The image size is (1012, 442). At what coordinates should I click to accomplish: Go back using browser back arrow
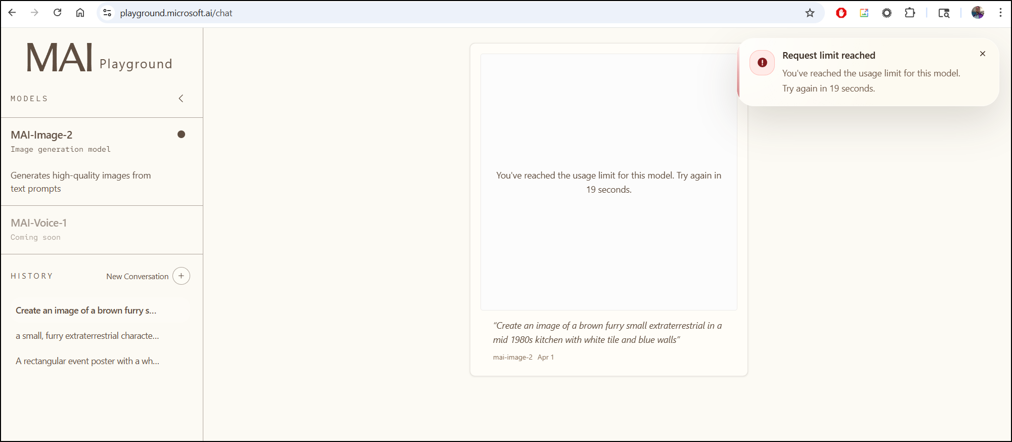(x=12, y=13)
